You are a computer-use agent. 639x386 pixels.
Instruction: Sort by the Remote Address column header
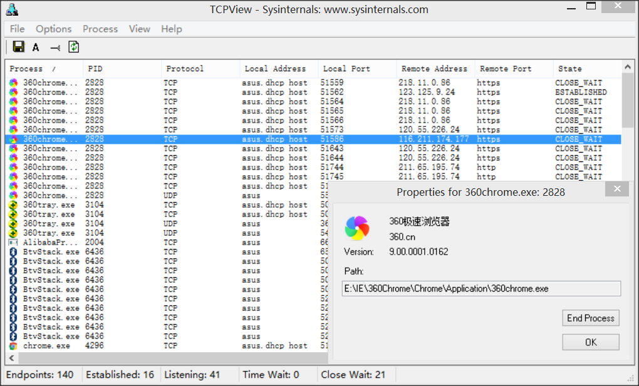(x=435, y=68)
